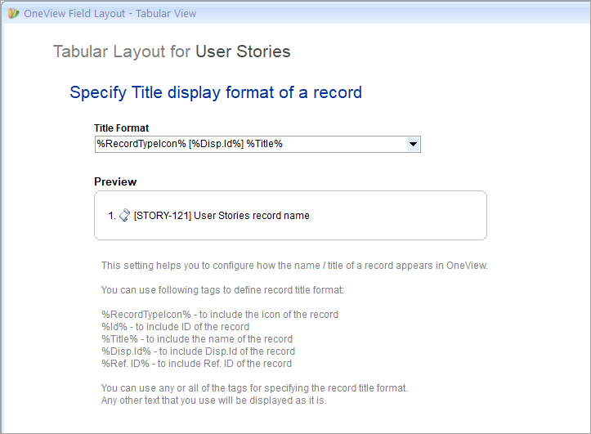
Task: Click the %Ref. ID% tag description line
Action: click(x=196, y=364)
